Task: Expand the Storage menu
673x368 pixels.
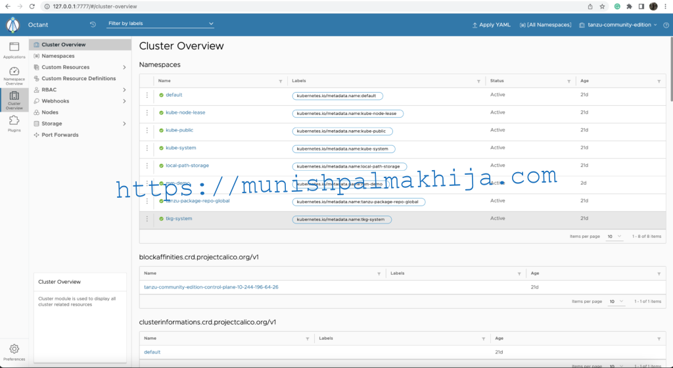Action: pyautogui.click(x=124, y=124)
